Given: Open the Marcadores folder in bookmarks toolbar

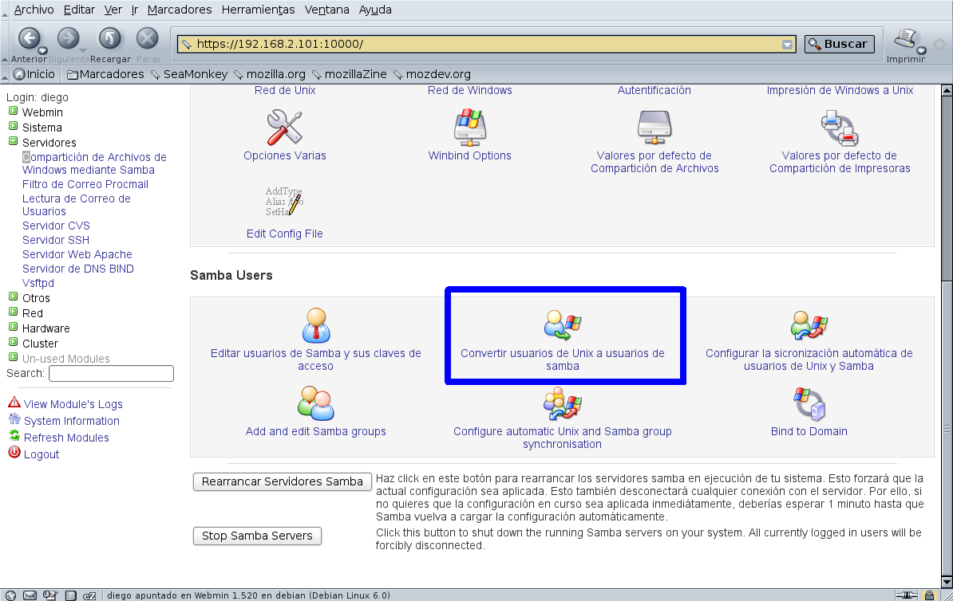Looking at the screenshot, I should point(105,74).
